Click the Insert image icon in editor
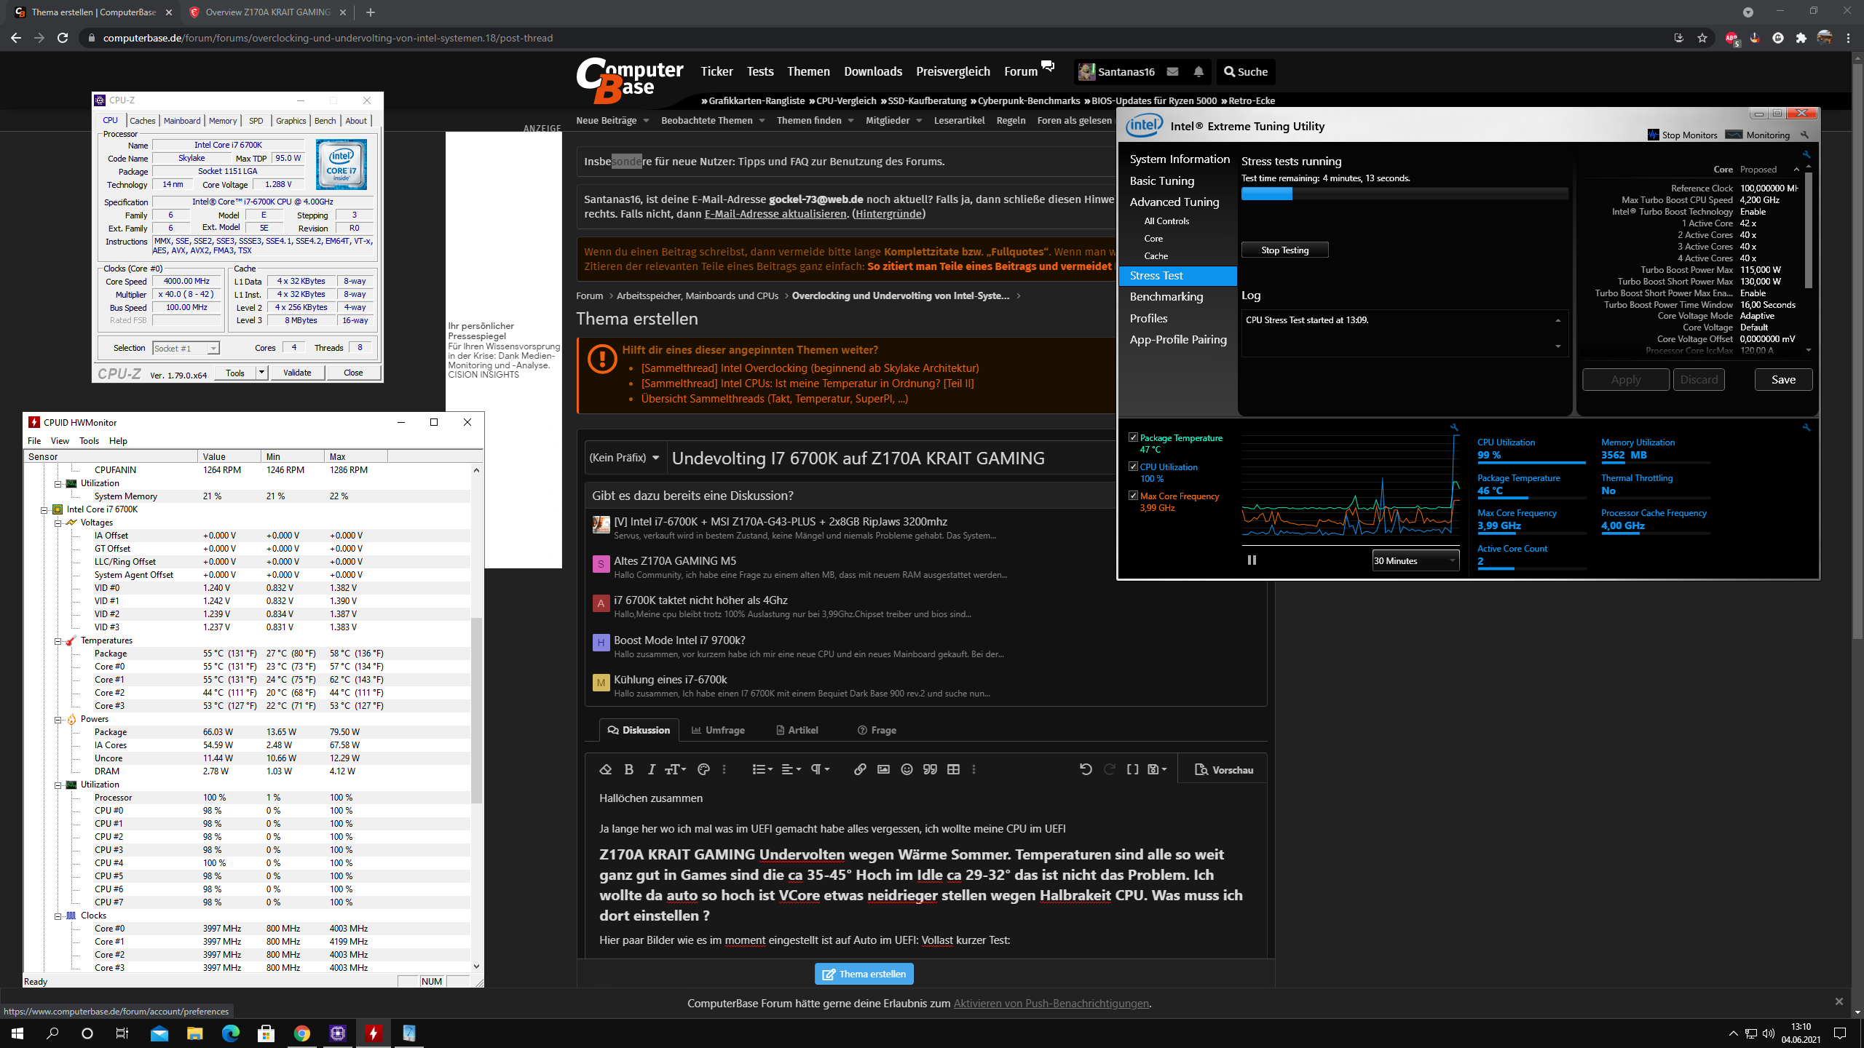The width and height of the screenshot is (1864, 1048). point(883,769)
